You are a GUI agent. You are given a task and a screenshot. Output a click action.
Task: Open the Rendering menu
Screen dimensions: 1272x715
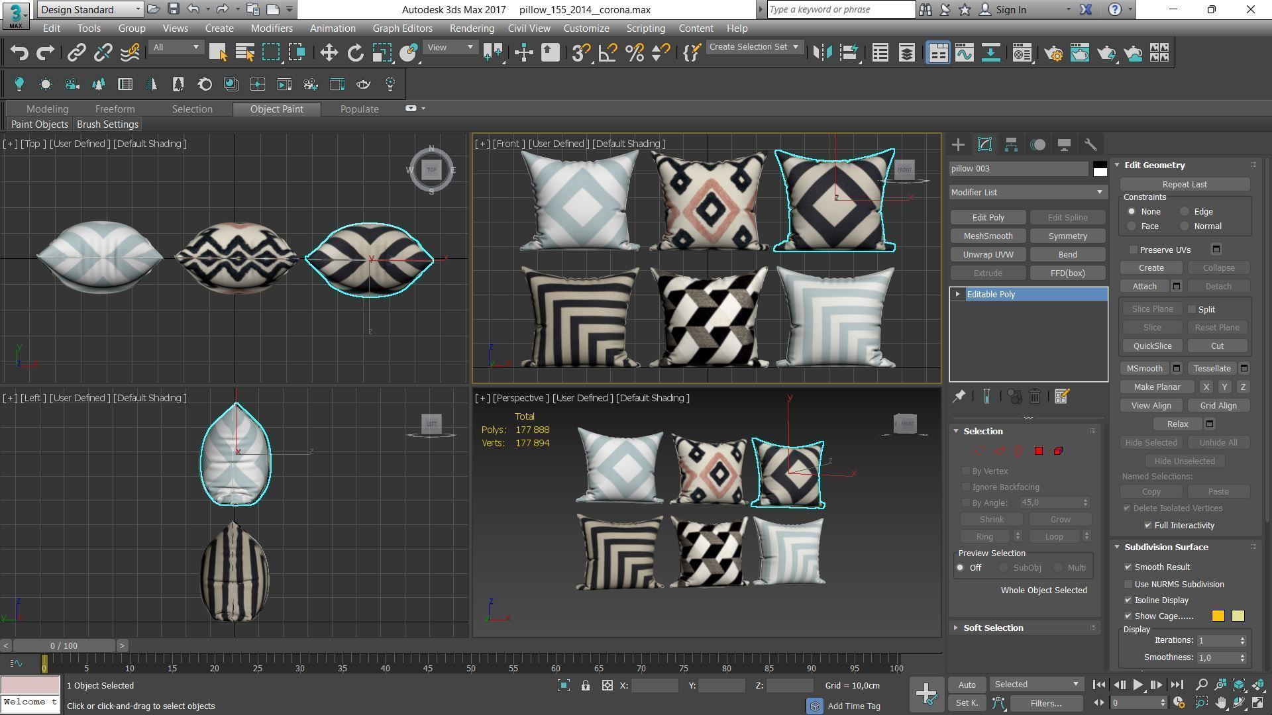coord(471,28)
